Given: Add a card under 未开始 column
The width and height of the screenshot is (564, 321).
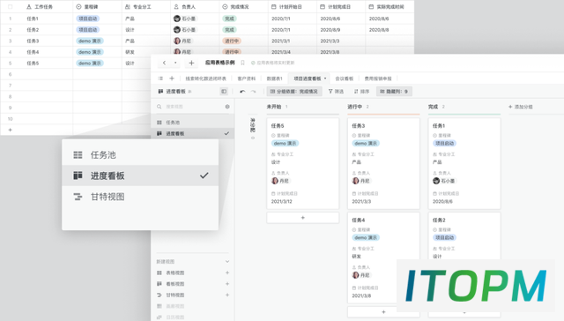Looking at the screenshot, I should [303, 218].
